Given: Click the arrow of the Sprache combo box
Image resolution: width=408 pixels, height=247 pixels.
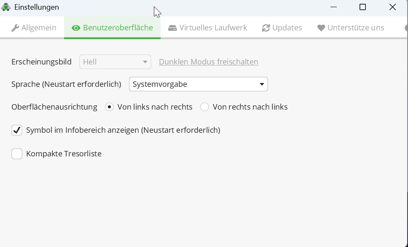Looking at the screenshot, I should tap(262, 84).
